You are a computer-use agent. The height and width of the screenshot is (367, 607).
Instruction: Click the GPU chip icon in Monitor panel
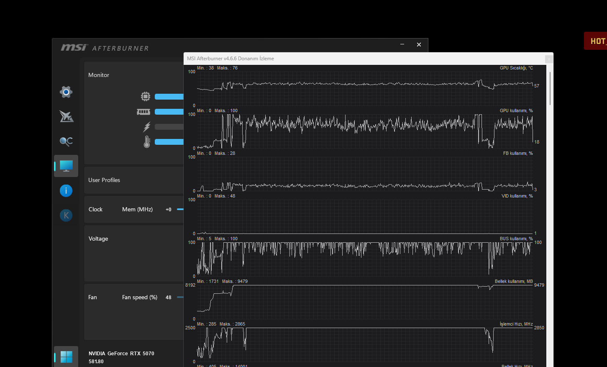click(145, 97)
